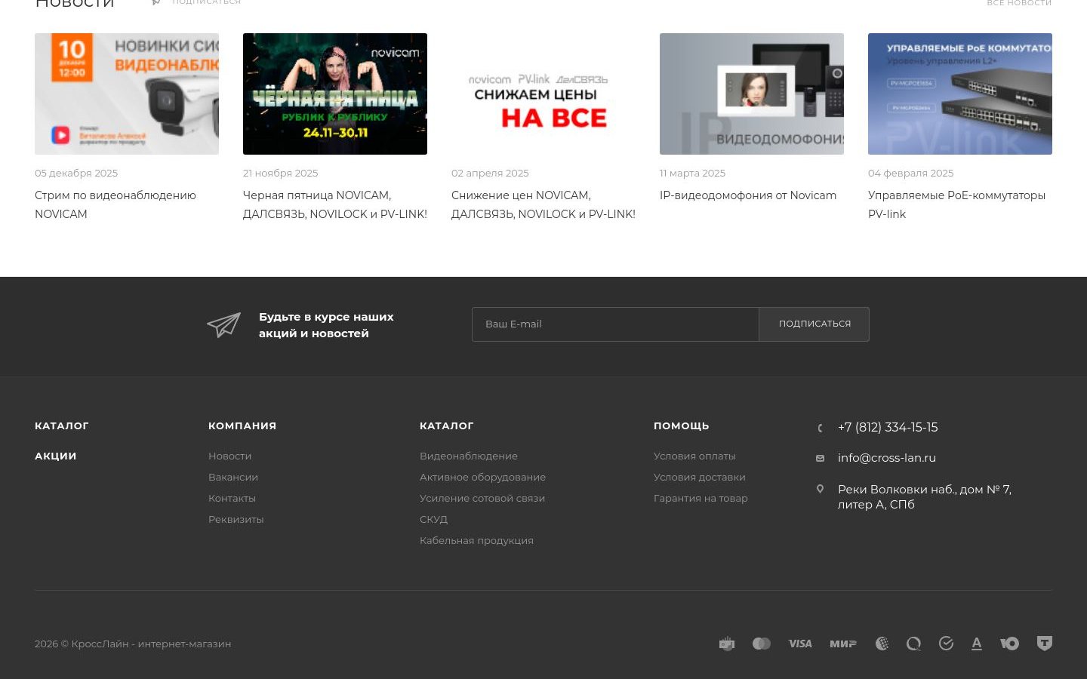This screenshot has width=1087, height=679.
Task: Open Снижение цен NOVICAM article title
Action: click(x=543, y=204)
